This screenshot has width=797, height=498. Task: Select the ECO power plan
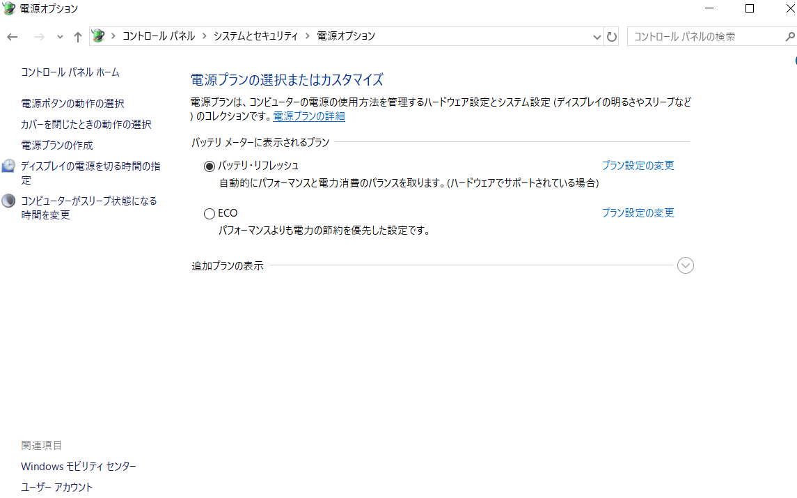pyautogui.click(x=210, y=214)
